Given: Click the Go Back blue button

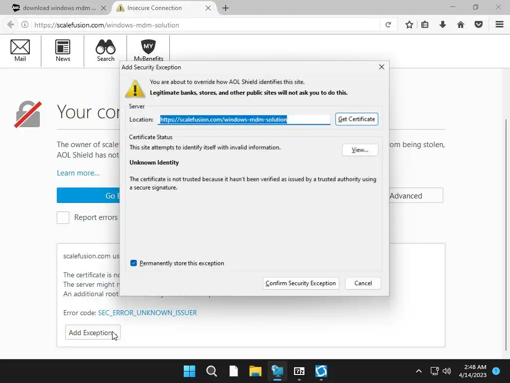Looking at the screenshot, I should (x=89, y=195).
